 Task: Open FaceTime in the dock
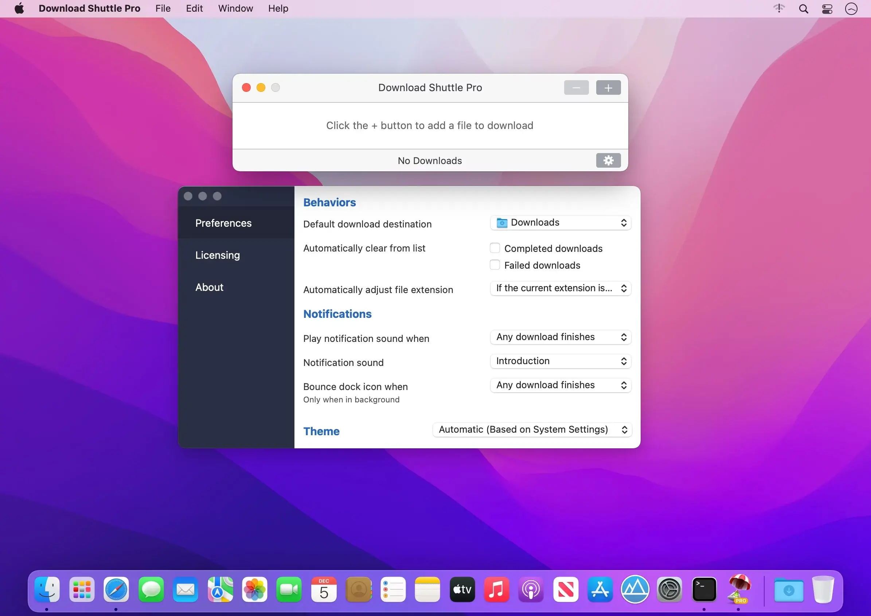click(289, 590)
